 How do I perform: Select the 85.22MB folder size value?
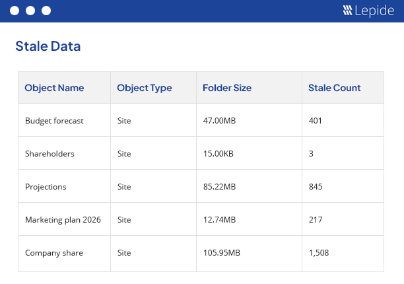219,187
